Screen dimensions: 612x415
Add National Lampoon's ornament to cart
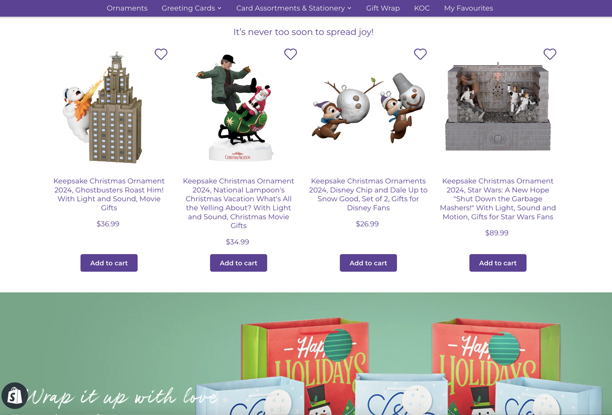pos(238,263)
